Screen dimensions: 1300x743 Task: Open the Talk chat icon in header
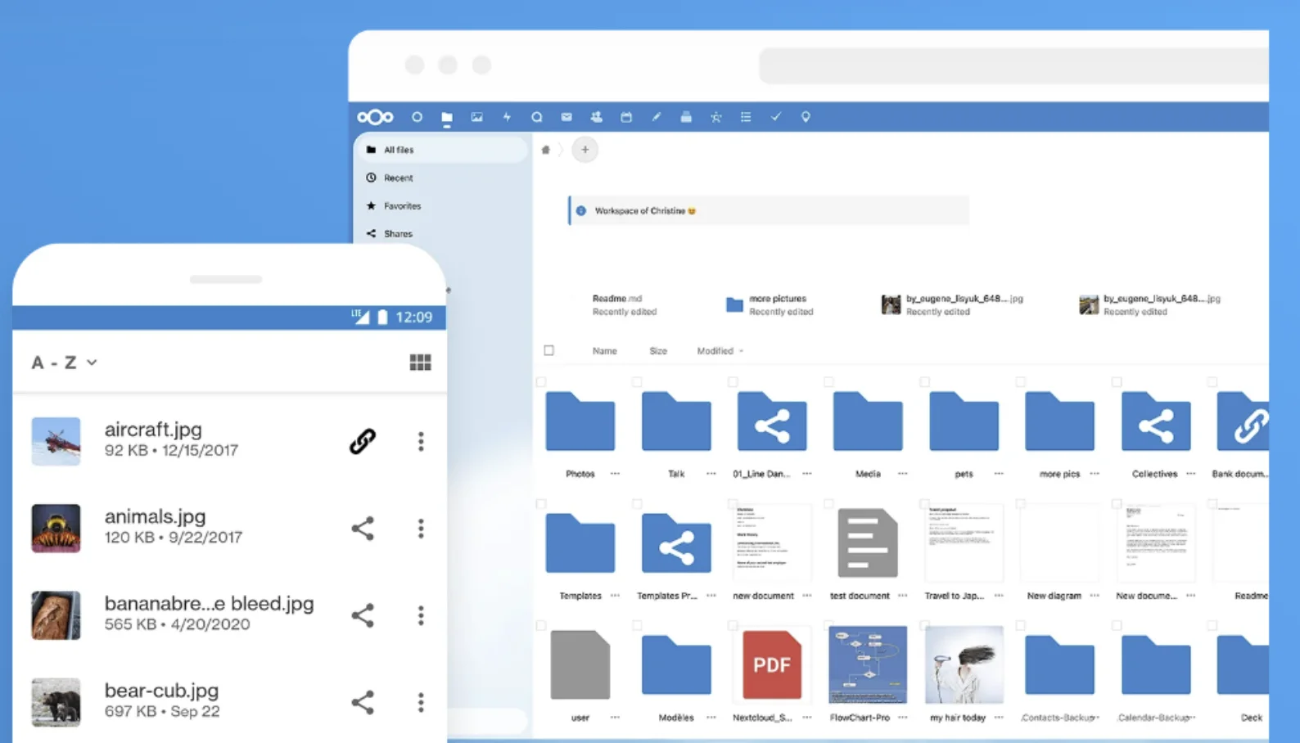537,117
